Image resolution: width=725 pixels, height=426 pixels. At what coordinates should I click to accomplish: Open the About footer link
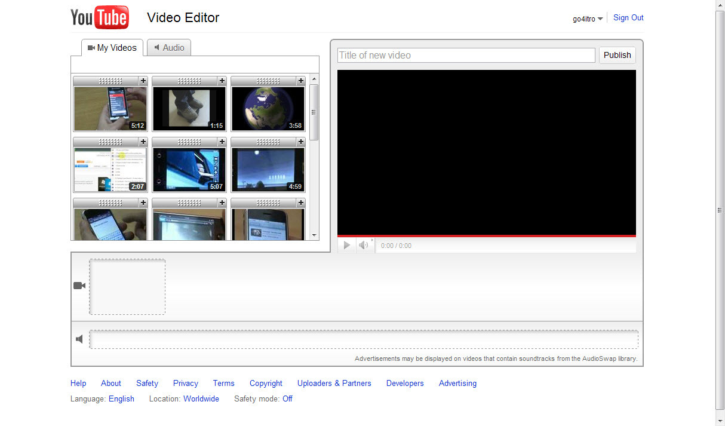click(x=111, y=383)
